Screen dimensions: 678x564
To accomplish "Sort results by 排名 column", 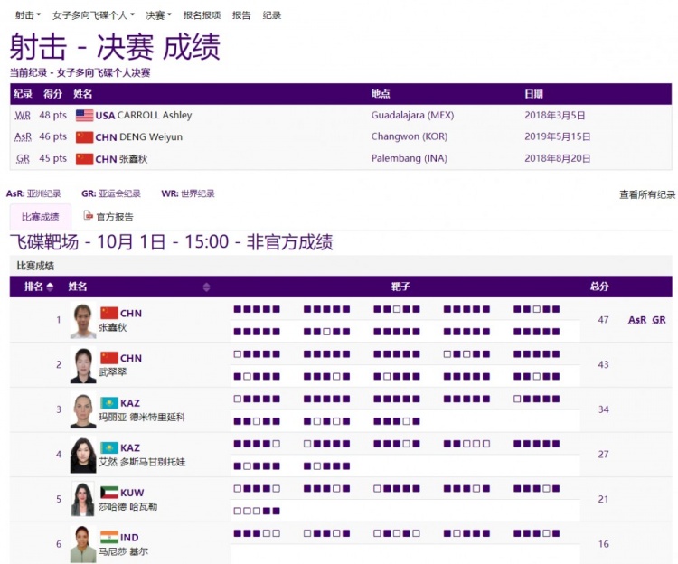I will 39,287.
